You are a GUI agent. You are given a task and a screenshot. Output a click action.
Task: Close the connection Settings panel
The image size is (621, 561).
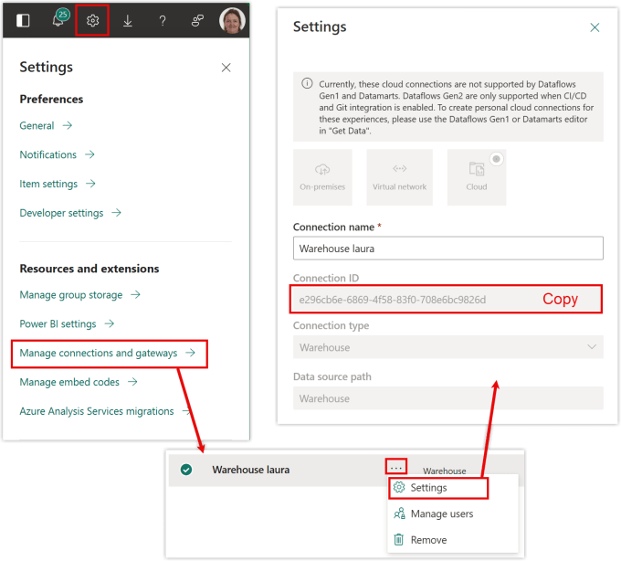(x=595, y=27)
